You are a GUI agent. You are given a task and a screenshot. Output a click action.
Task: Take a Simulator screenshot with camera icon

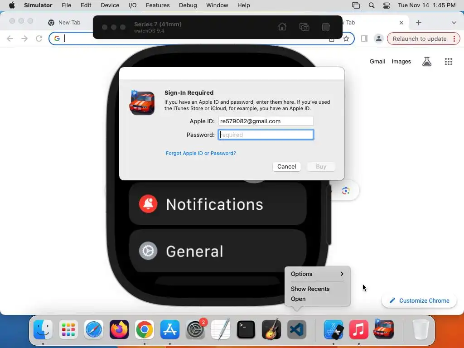(304, 27)
